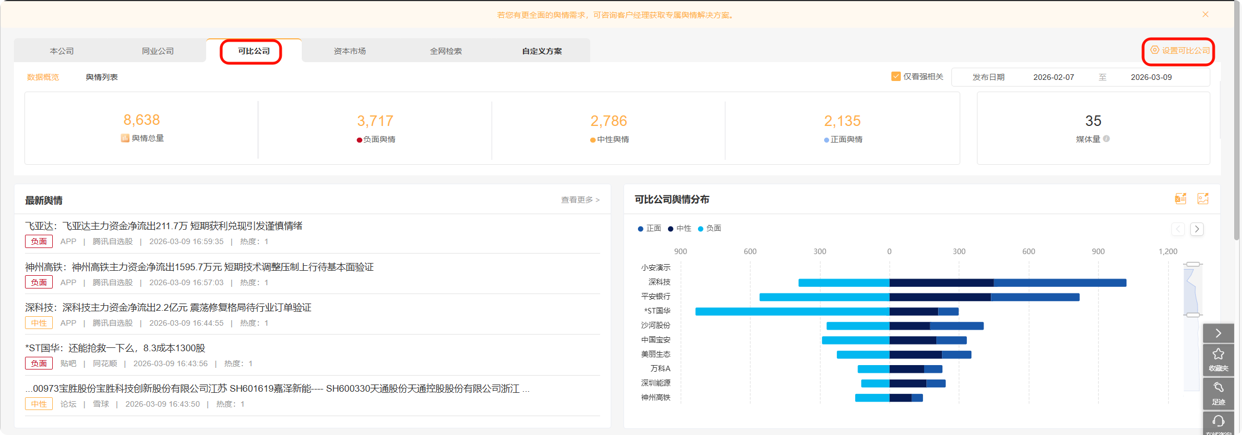Export chart as image icon

point(1203,199)
